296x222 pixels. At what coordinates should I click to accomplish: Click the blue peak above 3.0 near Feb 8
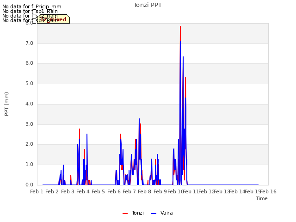point(139,119)
